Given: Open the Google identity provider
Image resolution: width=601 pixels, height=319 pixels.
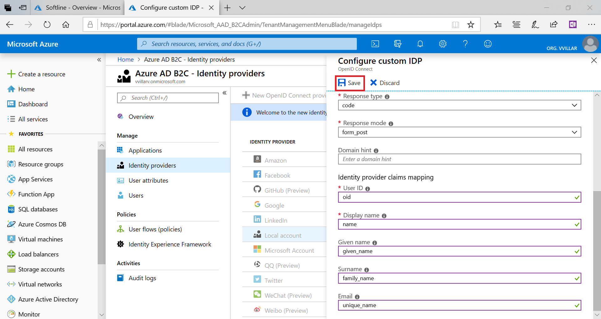Looking at the screenshot, I should coord(274,205).
